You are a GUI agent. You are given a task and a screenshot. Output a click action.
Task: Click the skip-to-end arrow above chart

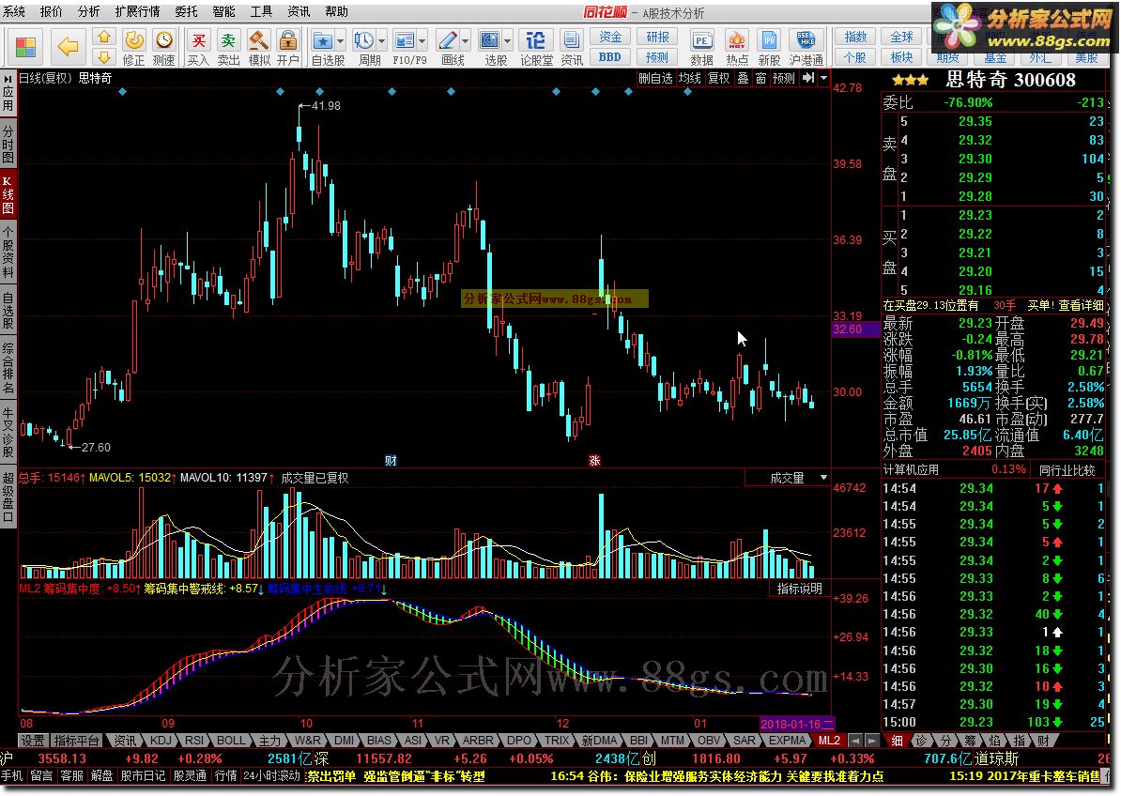click(x=807, y=78)
